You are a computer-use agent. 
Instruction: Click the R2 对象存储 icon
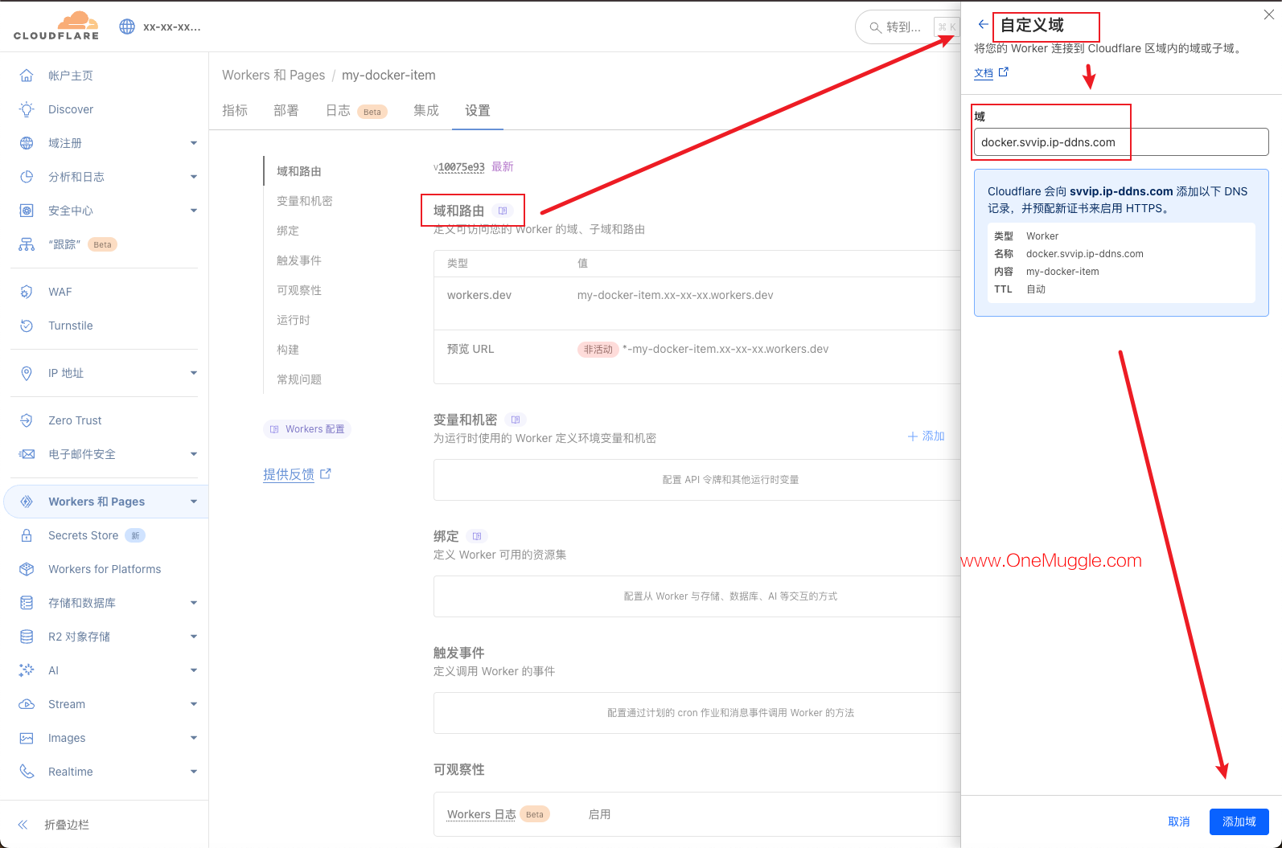point(27,637)
